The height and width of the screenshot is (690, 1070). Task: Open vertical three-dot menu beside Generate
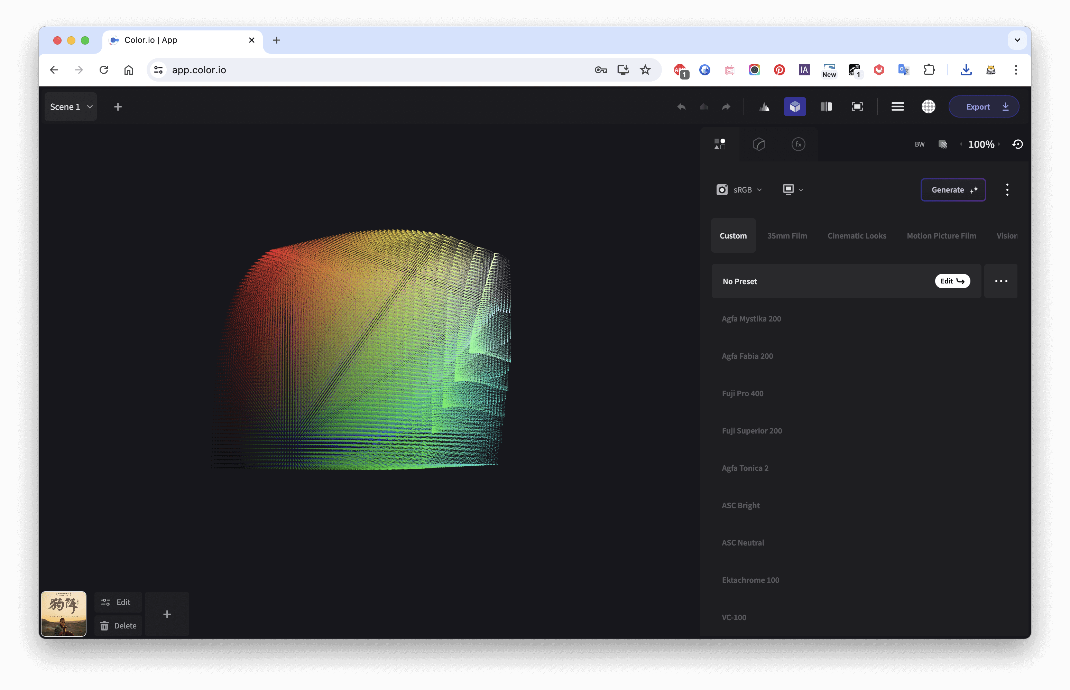click(1007, 190)
